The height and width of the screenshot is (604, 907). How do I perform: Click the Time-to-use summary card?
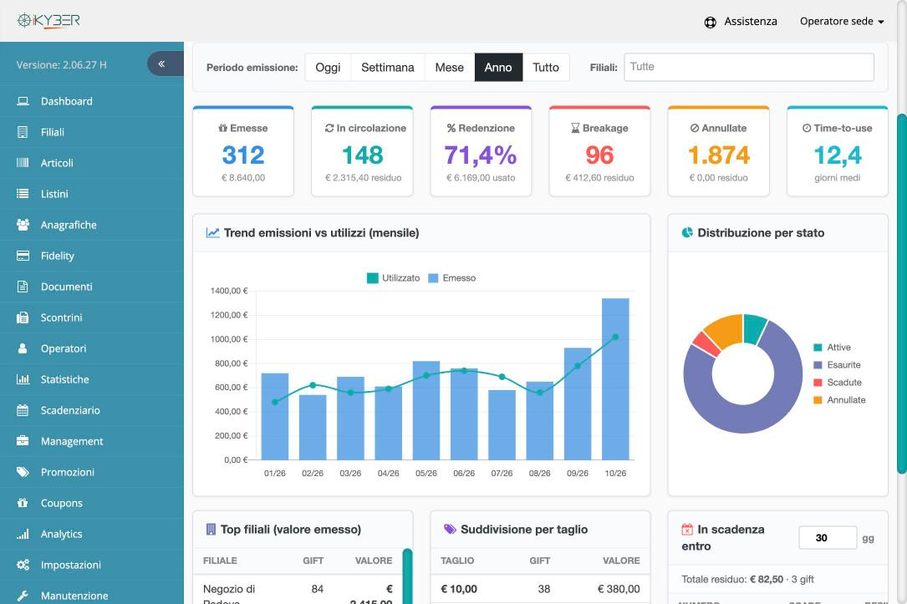click(837, 151)
